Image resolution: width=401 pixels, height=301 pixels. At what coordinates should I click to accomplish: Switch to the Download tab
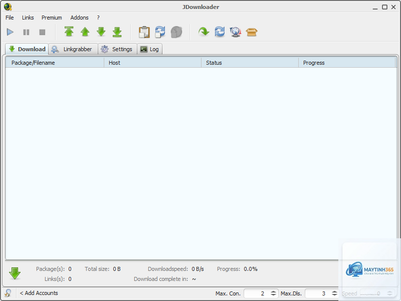[27, 49]
